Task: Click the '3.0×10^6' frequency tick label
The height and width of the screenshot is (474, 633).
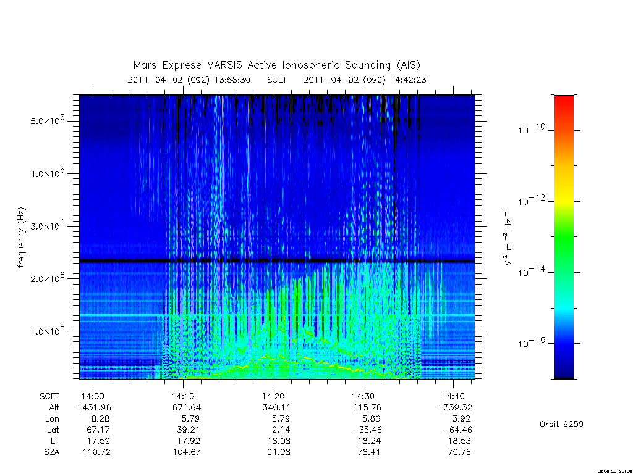Action: [48, 225]
